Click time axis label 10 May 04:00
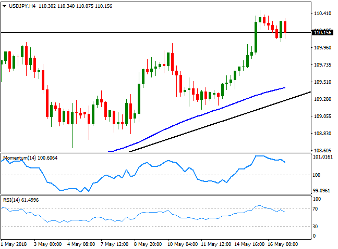The width and height of the screenshot is (338, 249). tap(183, 244)
